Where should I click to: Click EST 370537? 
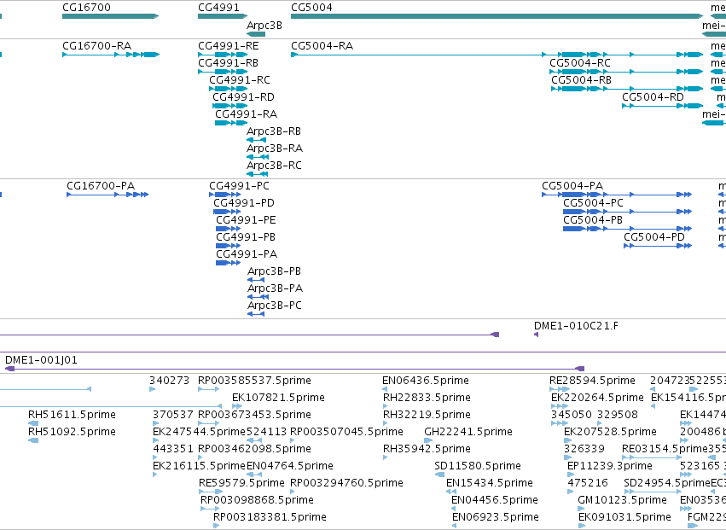(x=155, y=423)
